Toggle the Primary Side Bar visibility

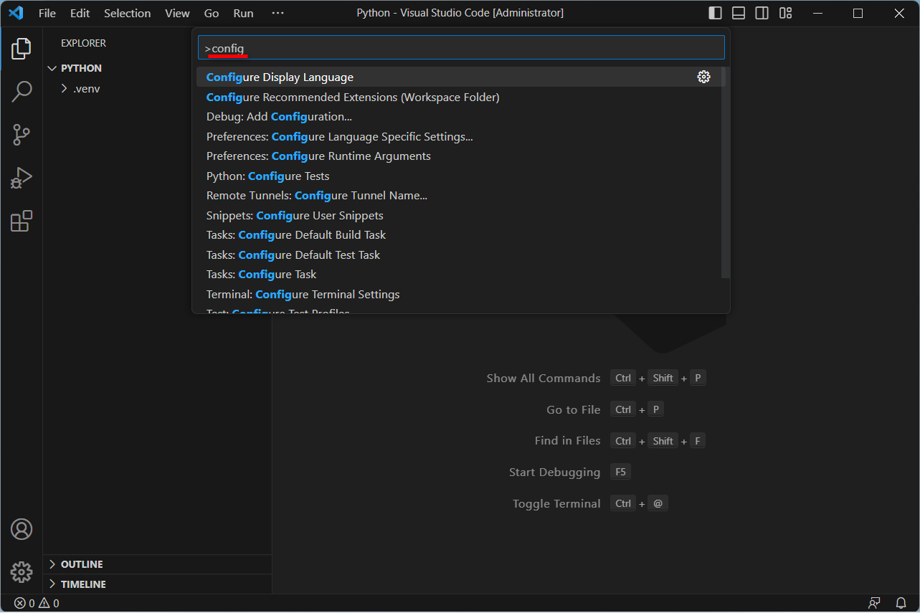pyautogui.click(x=714, y=12)
